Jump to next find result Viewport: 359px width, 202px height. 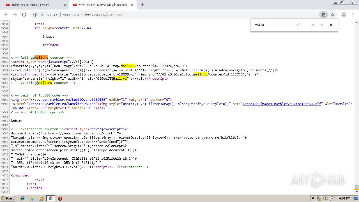click(x=322, y=25)
